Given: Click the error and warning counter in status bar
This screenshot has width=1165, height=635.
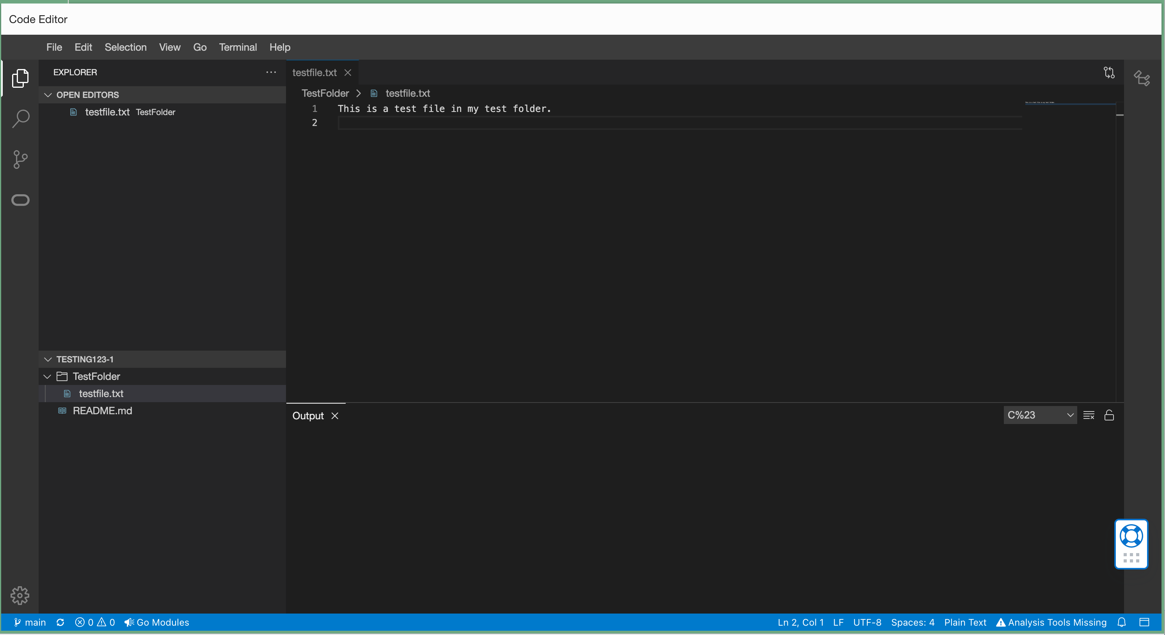Looking at the screenshot, I should [93, 623].
